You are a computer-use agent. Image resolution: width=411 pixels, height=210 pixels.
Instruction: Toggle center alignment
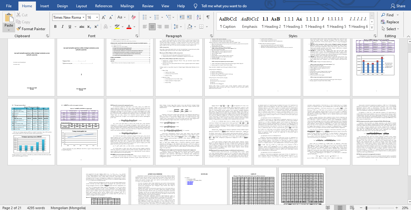coord(152,27)
